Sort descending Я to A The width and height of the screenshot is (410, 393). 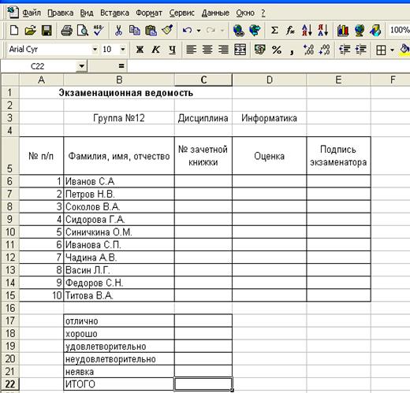click(322, 30)
